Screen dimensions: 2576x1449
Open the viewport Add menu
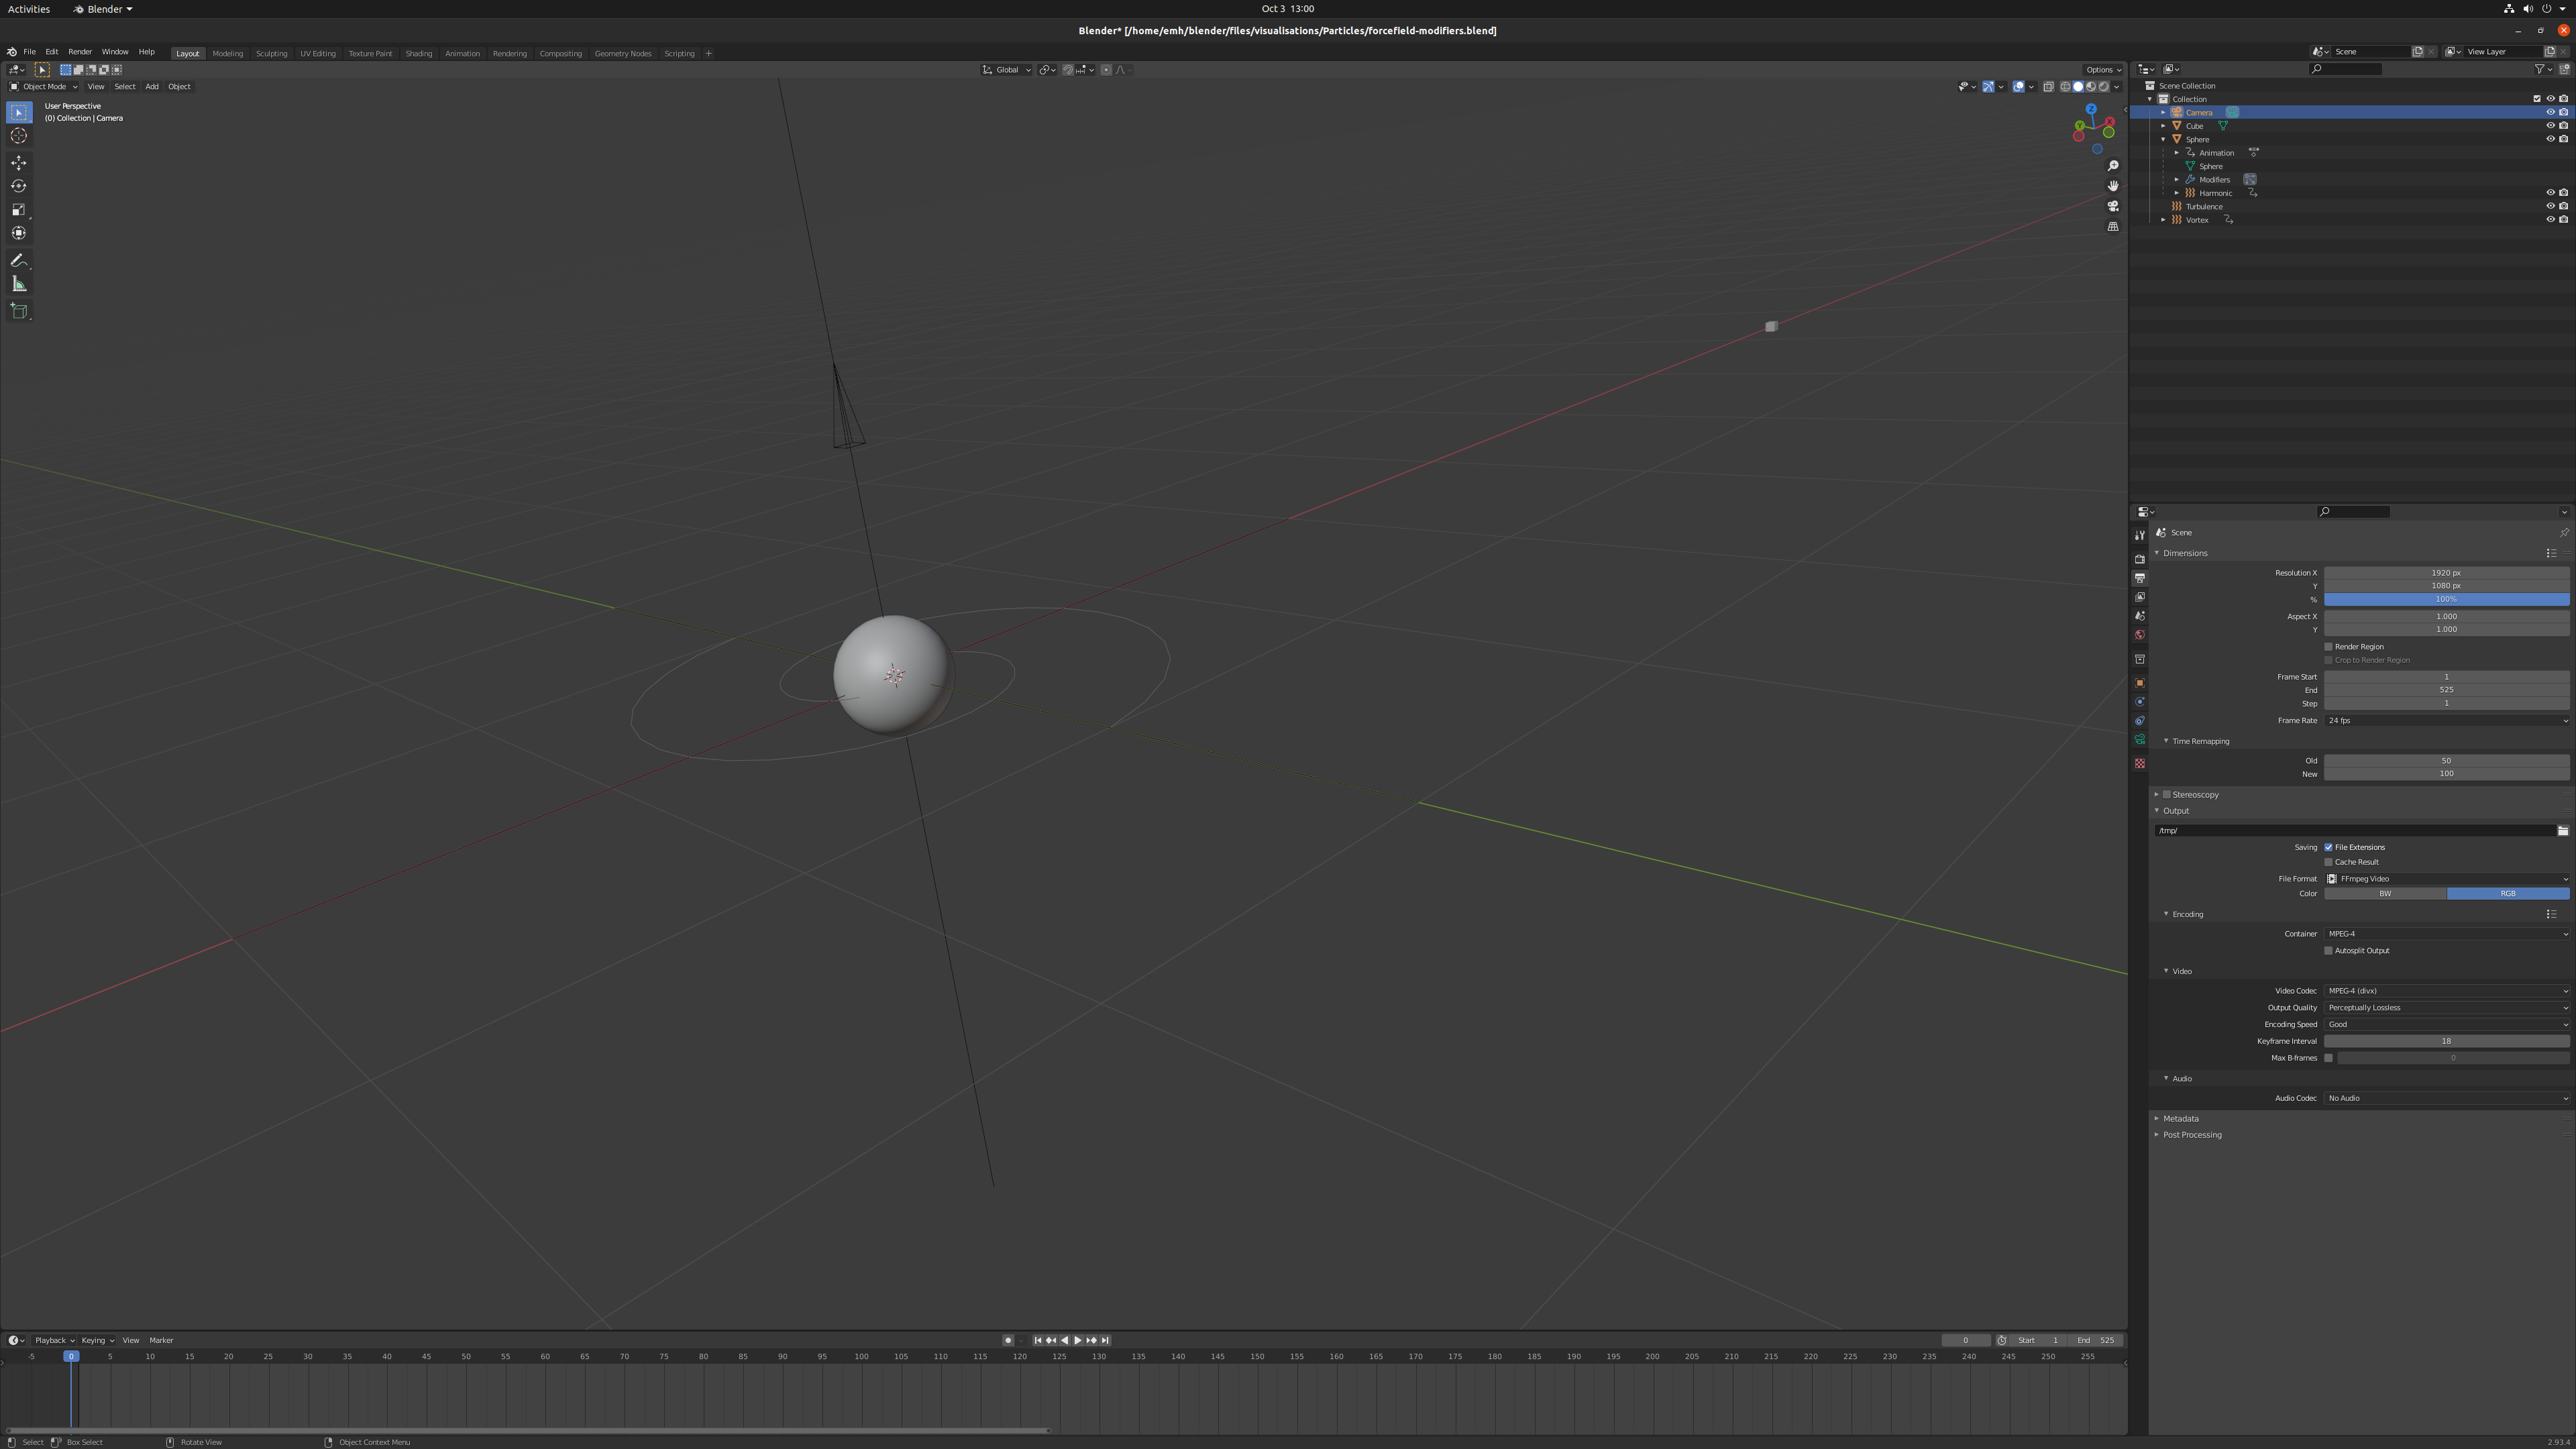coord(152,87)
